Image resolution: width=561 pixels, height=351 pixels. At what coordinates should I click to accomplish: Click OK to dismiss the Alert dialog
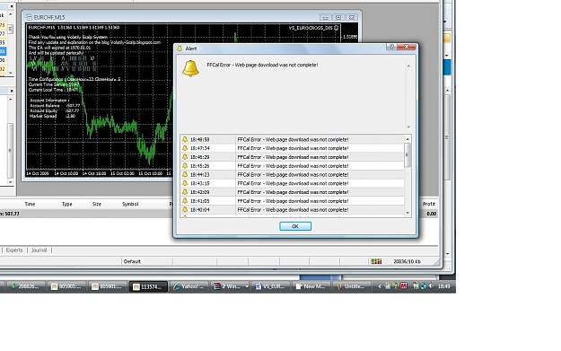click(295, 226)
